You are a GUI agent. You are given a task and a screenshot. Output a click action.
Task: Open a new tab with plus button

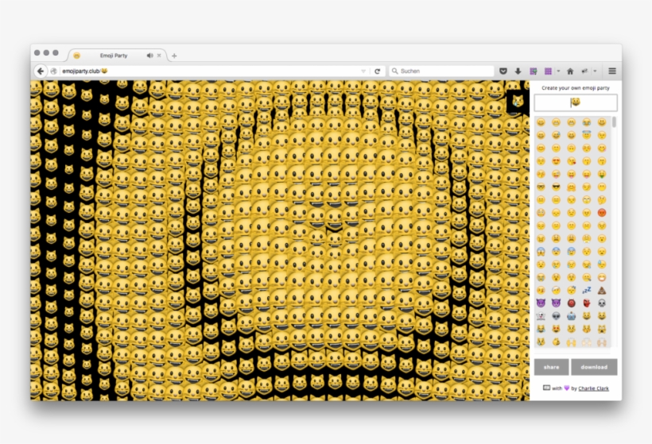click(x=174, y=56)
